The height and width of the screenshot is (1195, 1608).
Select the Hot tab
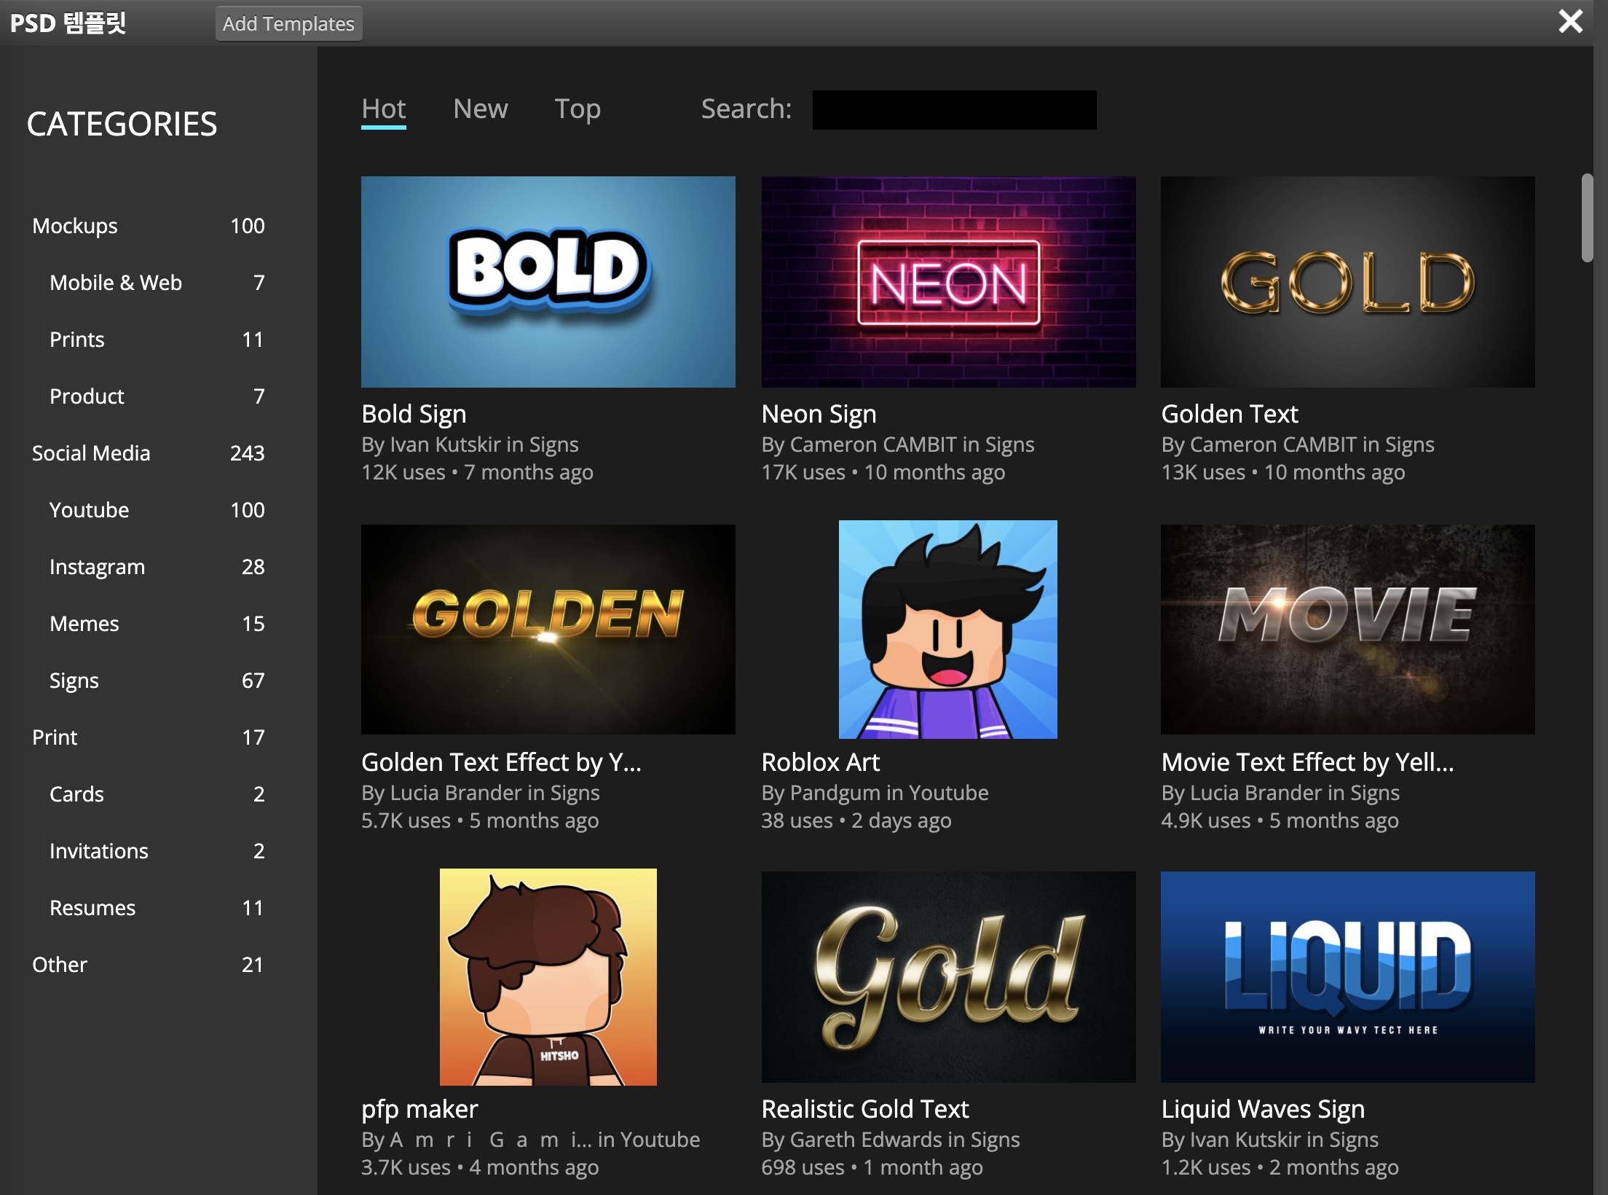coord(383,109)
